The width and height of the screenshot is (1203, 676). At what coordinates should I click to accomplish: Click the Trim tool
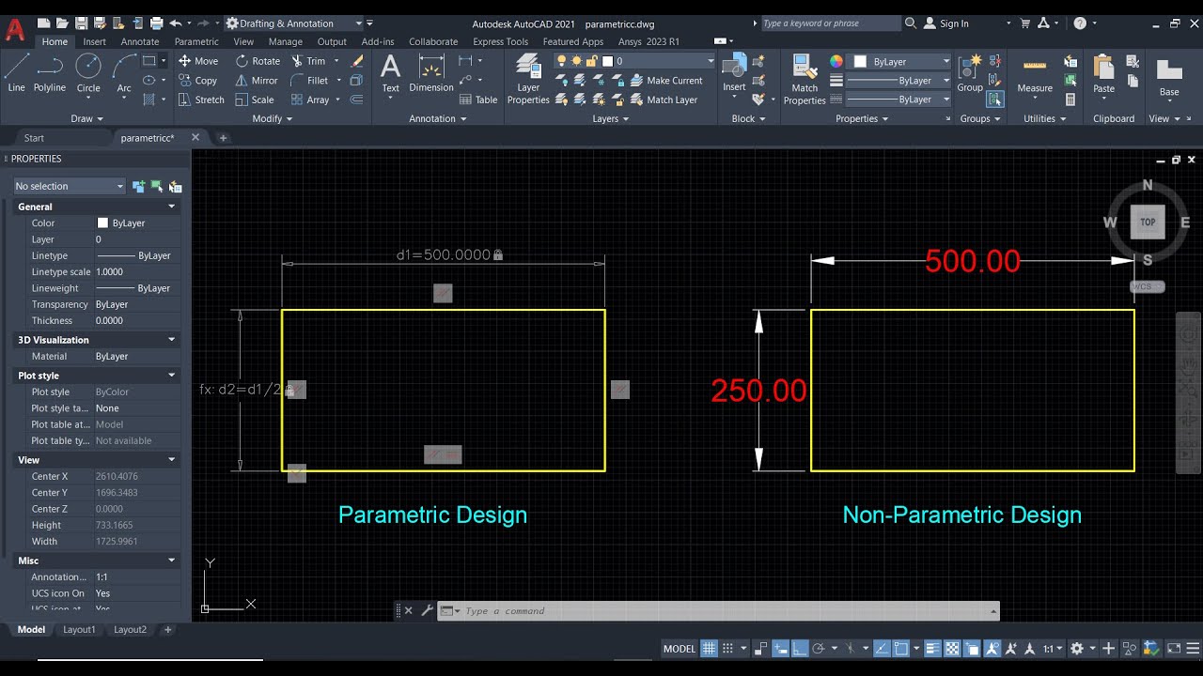pyautogui.click(x=308, y=61)
